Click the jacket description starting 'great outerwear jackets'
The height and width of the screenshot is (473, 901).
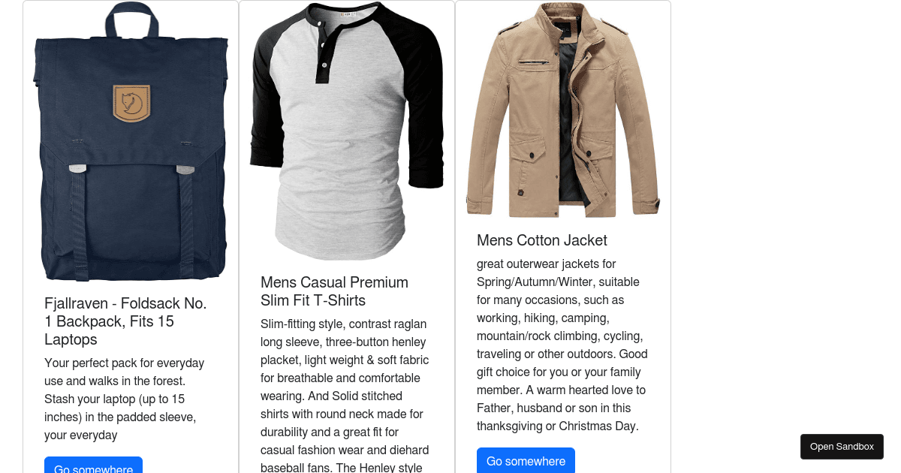562,345
